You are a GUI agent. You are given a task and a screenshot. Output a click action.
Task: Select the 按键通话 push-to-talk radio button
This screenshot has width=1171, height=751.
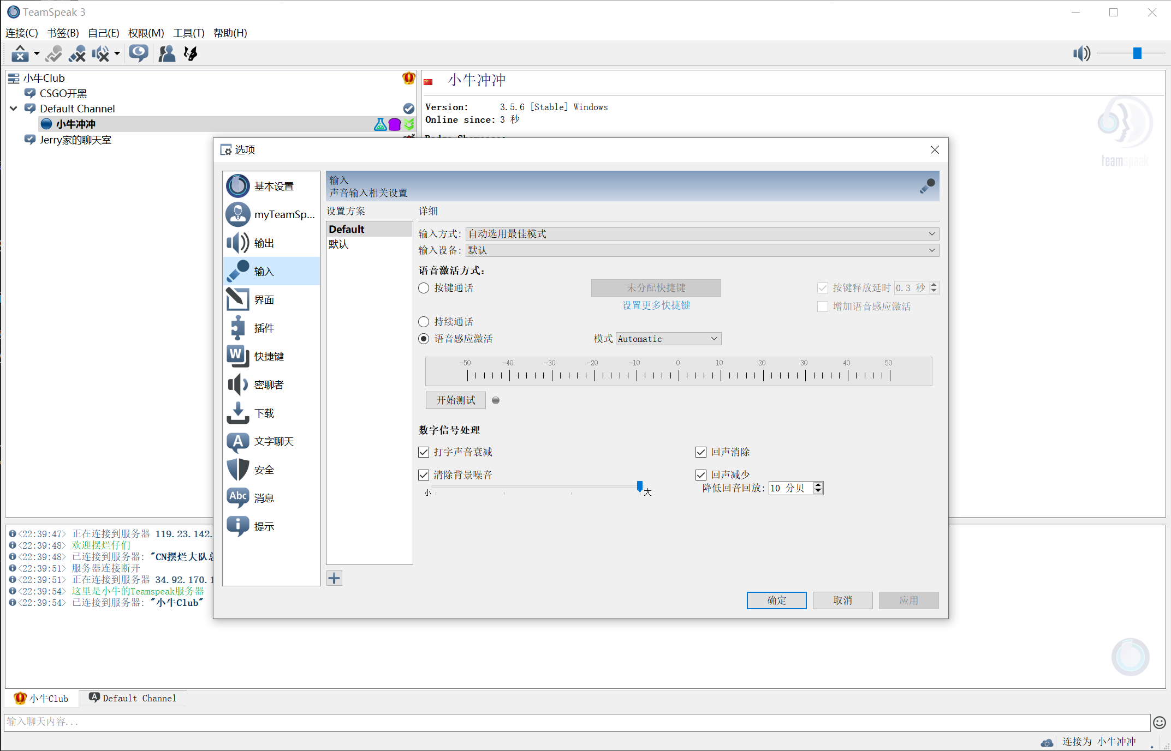[x=424, y=288]
